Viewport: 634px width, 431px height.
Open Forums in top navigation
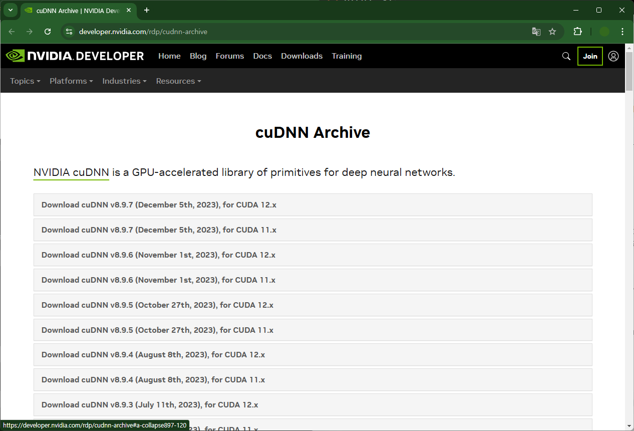pyautogui.click(x=230, y=56)
